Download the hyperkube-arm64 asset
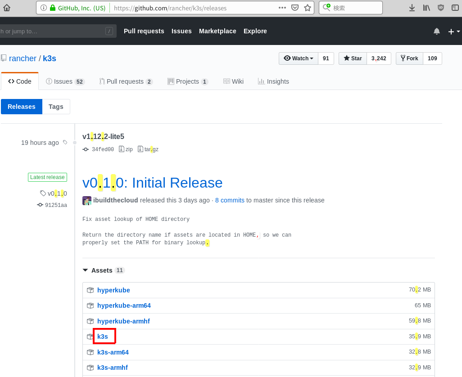The width and height of the screenshot is (462, 377). tap(124, 305)
